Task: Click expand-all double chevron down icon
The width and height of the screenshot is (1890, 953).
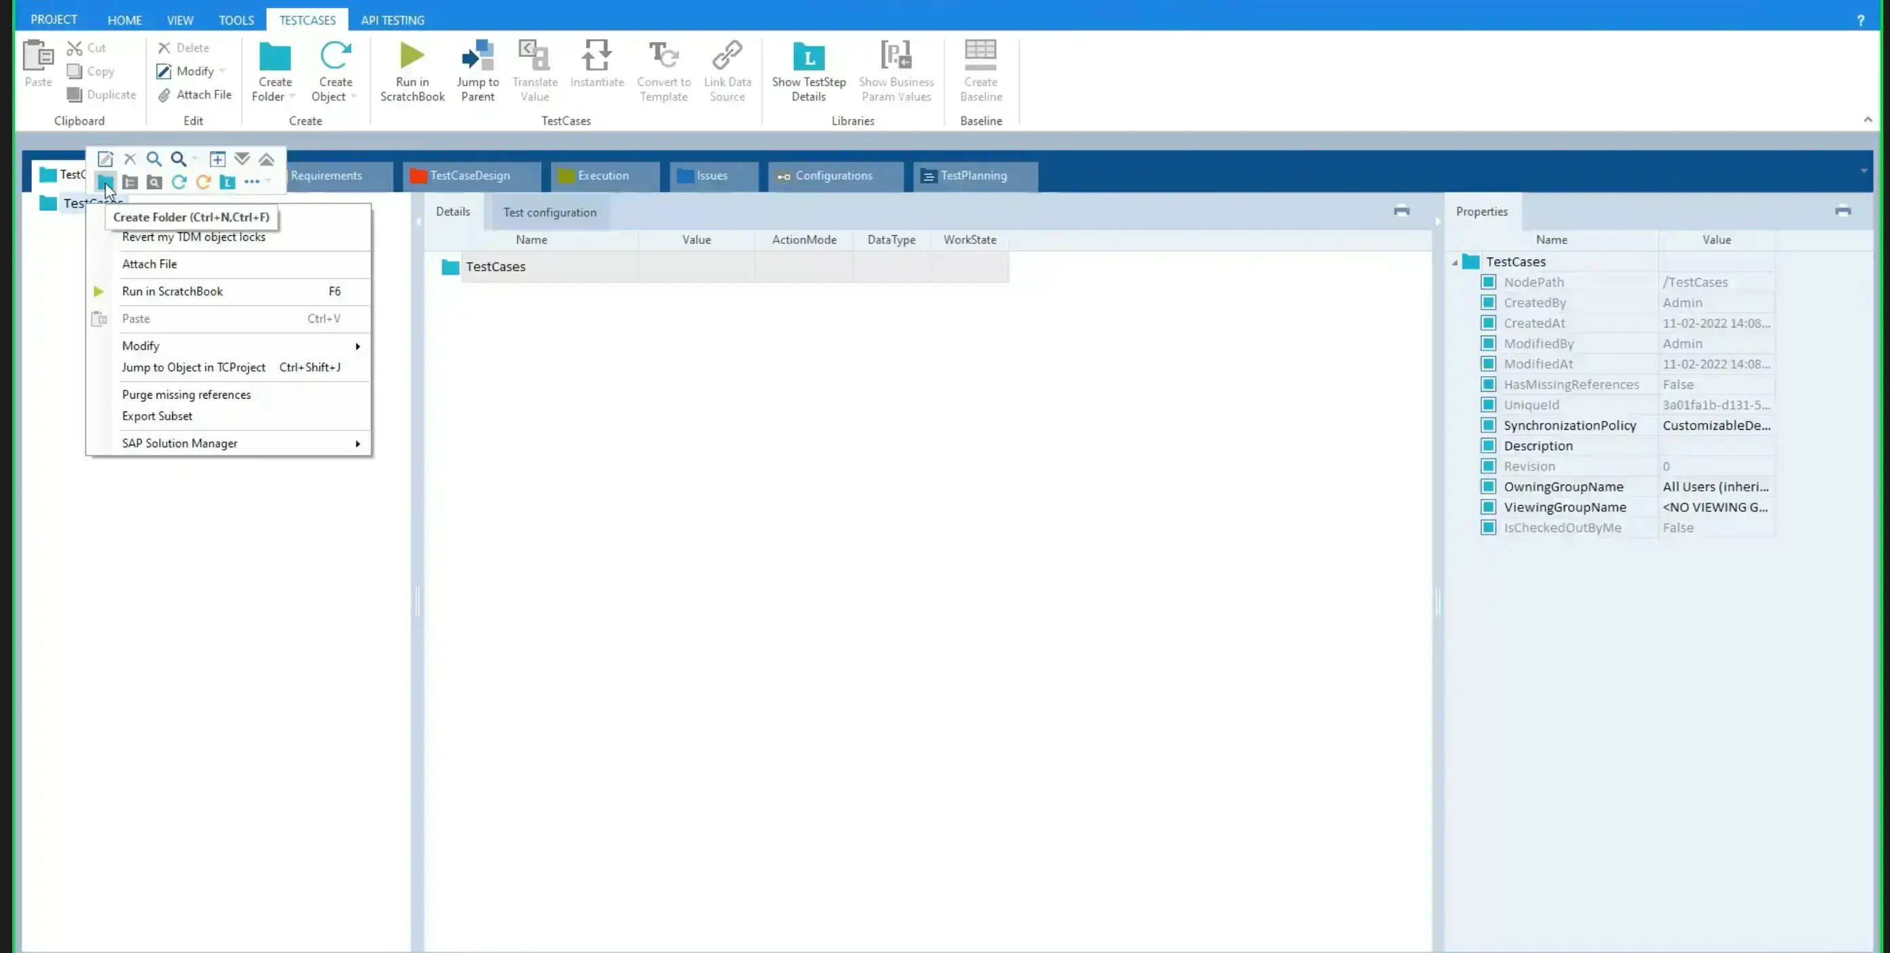Action: point(242,159)
